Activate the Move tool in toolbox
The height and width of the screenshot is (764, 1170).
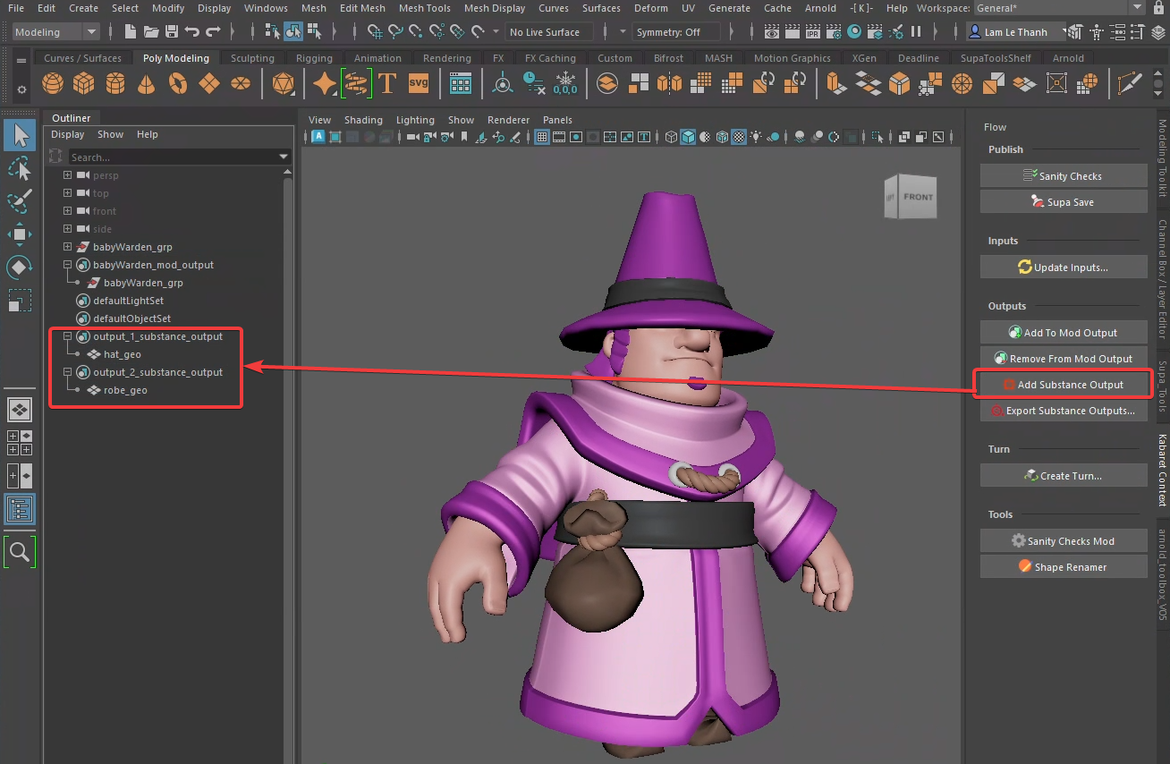point(20,234)
